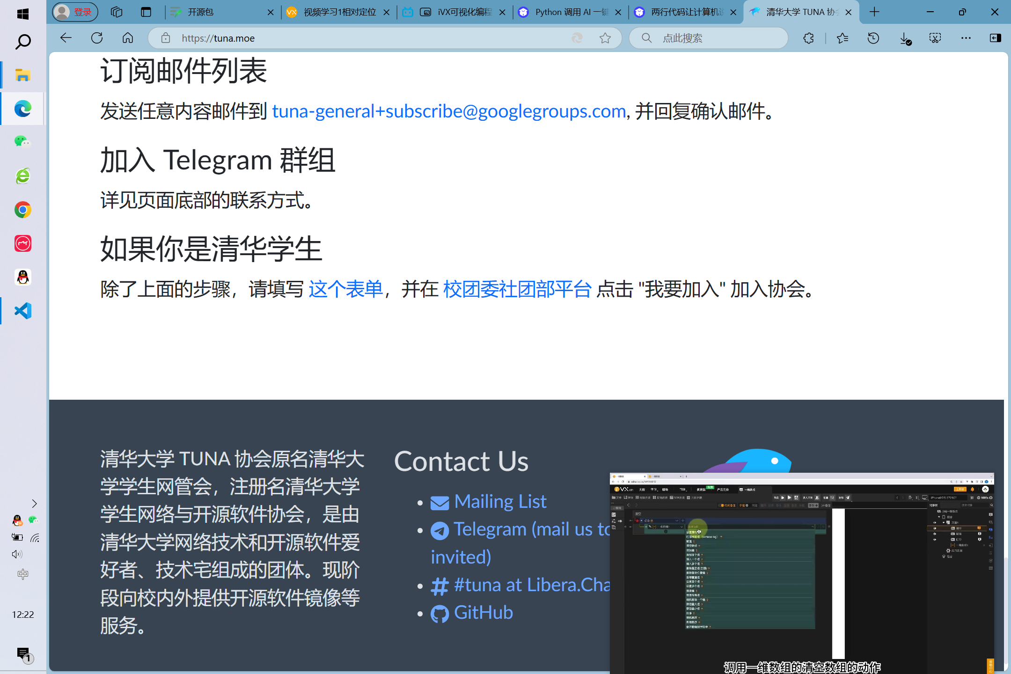Screen dimensions: 1011x674
Task: Open WeChat from the taskbar
Action: point(23,142)
